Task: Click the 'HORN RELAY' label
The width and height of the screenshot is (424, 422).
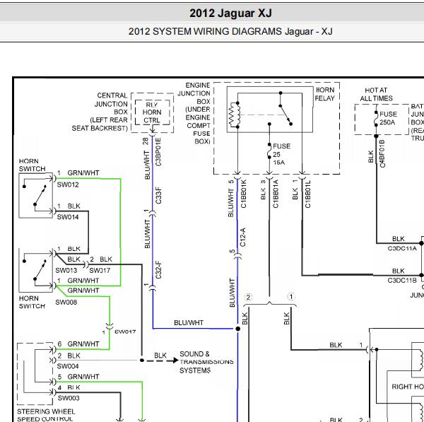Action: (x=325, y=94)
